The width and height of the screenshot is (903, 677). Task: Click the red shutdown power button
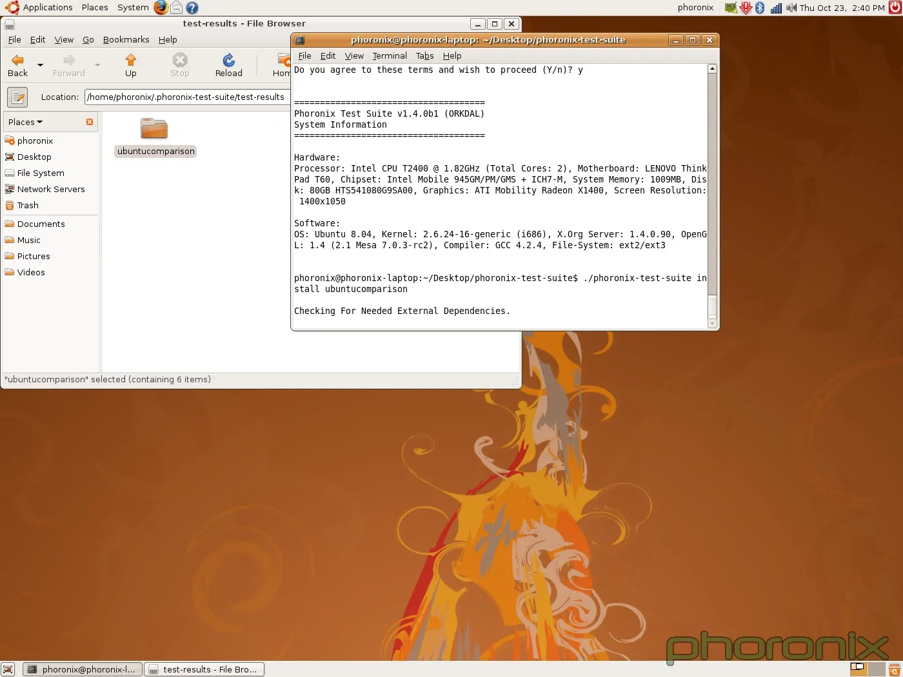[895, 8]
